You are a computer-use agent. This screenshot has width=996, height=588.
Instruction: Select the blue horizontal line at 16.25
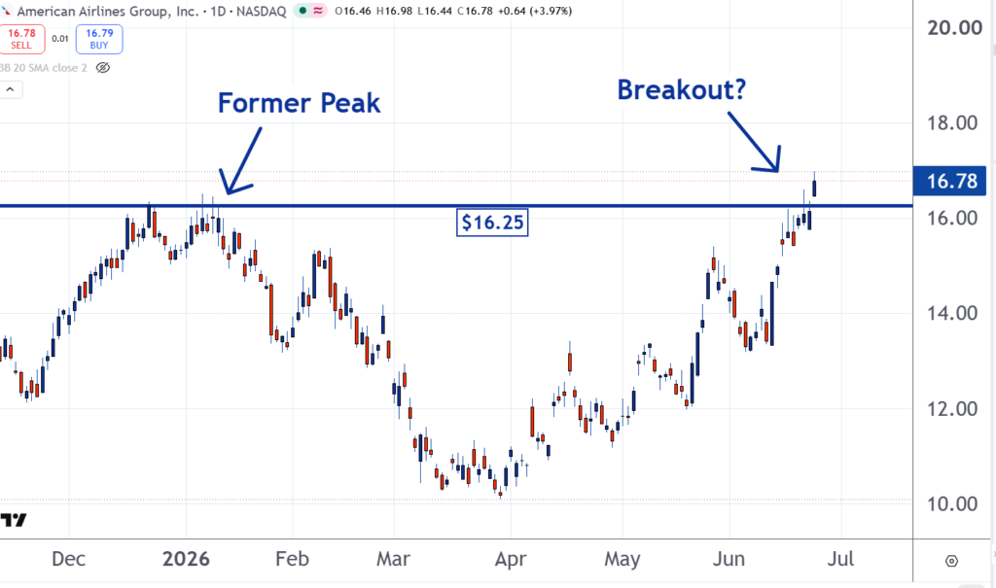pyautogui.click(x=456, y=206)
